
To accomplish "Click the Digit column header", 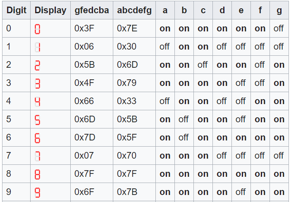I will pyautogui.click(x=17, y=10).
